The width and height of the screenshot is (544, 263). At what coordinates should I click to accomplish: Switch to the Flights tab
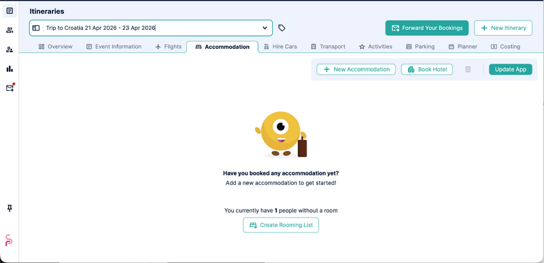tap(169, 46)
